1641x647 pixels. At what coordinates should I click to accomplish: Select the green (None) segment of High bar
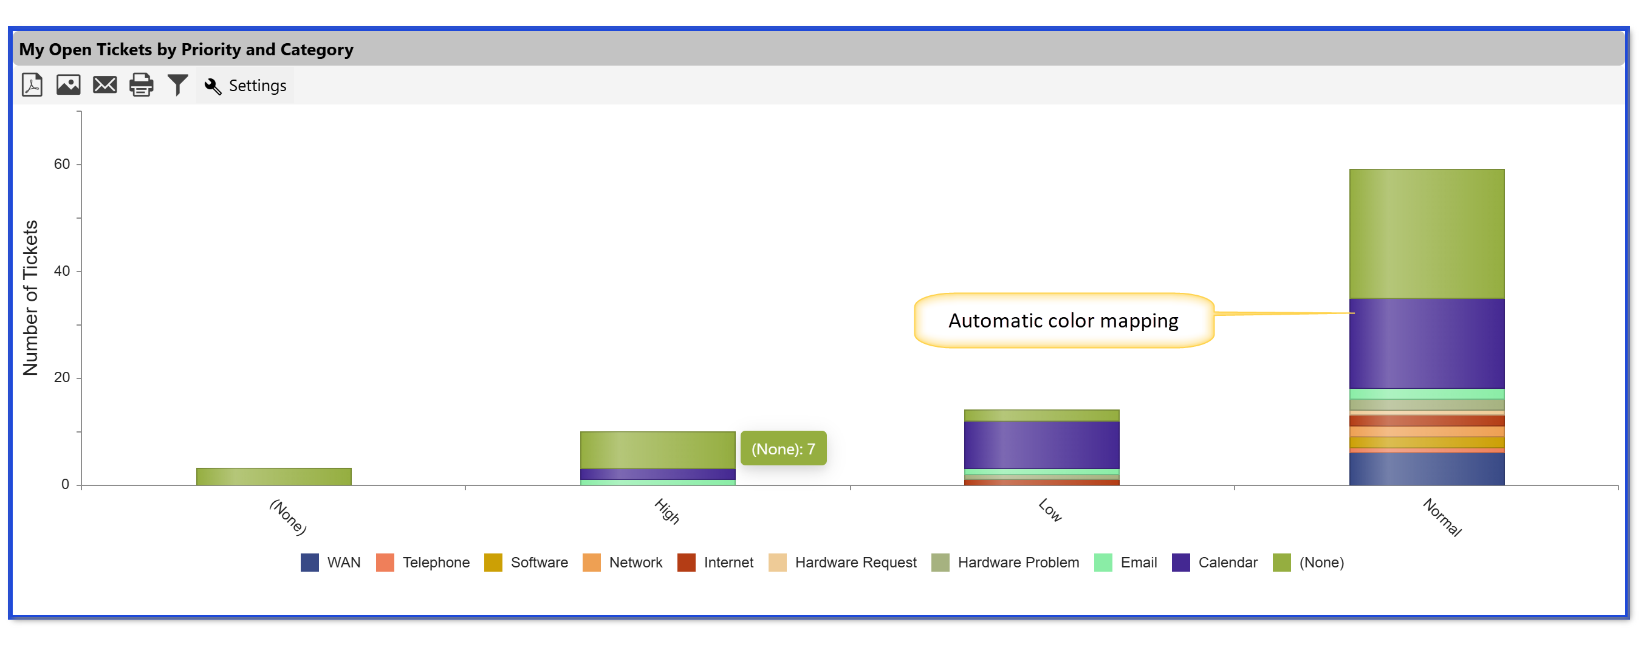(x=657, y=450)
